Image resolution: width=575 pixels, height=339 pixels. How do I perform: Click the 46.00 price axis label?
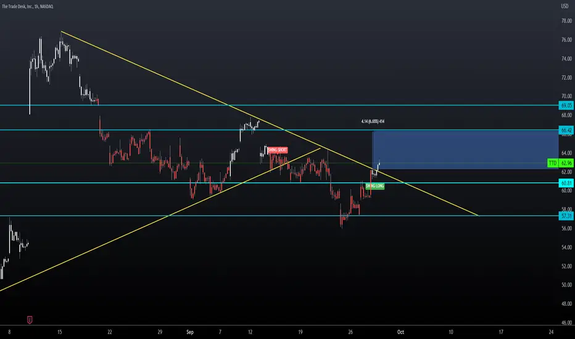pos(566,322)
